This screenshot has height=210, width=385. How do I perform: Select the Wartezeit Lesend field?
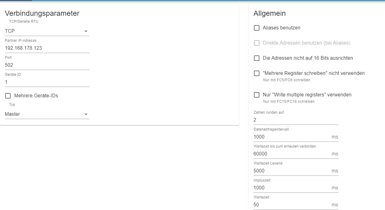coord(292,171)
